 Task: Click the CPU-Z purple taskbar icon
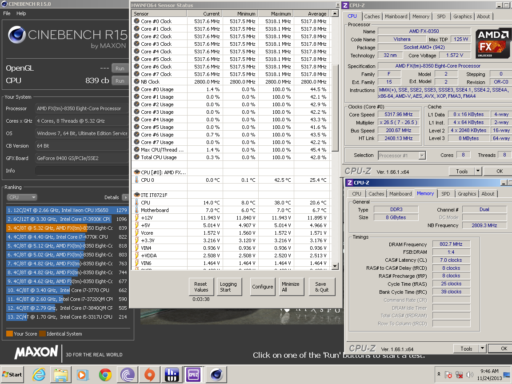(x=193, y=375)
